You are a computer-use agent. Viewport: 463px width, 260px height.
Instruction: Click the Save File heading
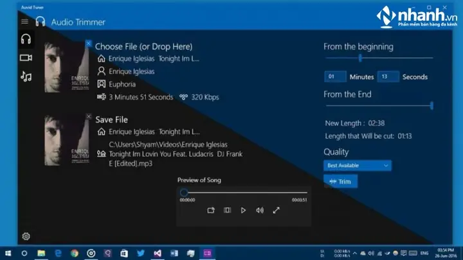pos(111,119)
